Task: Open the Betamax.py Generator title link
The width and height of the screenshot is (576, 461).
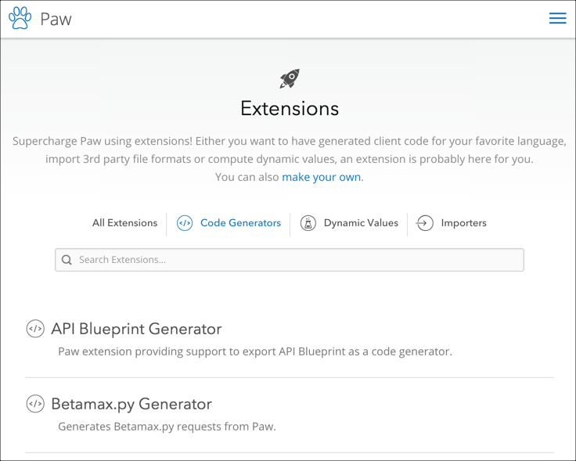Action: [x=131, y=405]
